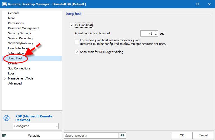Click the binoculars search icon
215x140 pixels.
122,136
